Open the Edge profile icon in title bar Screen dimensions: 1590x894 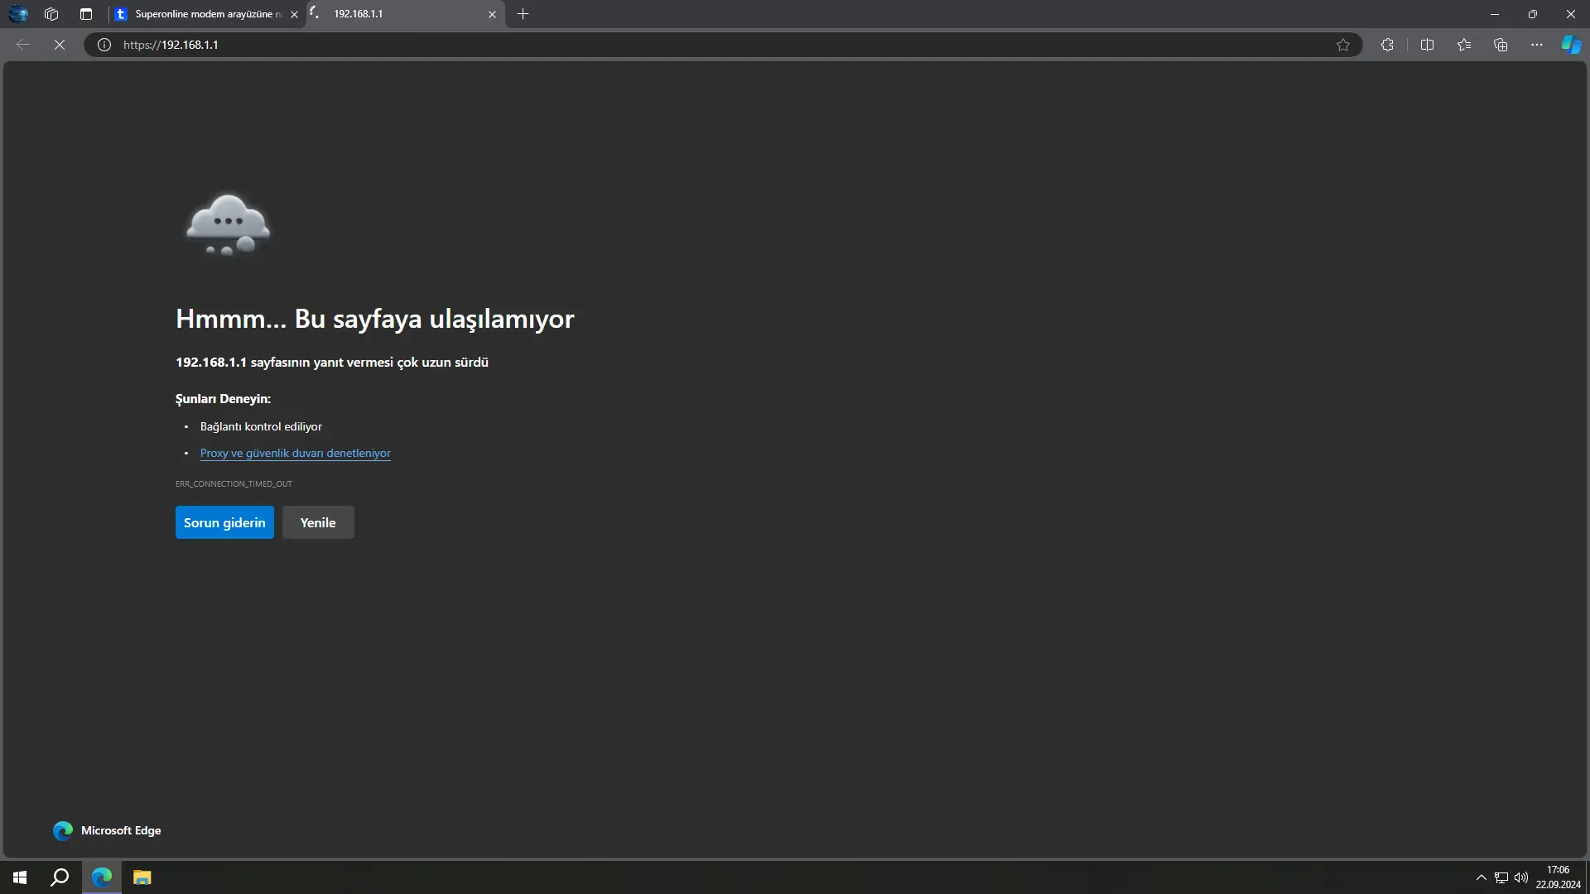18,14
